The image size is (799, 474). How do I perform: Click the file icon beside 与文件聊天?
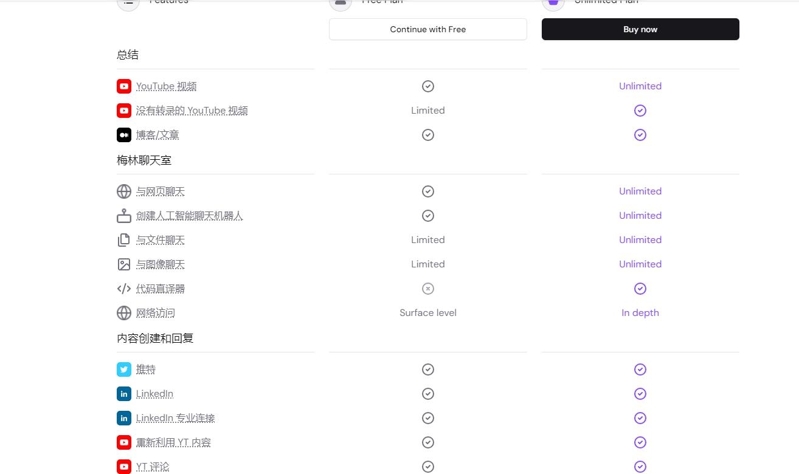pyautogui.click(x=124, y=240)
